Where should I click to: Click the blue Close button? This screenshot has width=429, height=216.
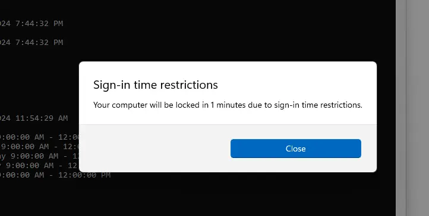[296, 149]
